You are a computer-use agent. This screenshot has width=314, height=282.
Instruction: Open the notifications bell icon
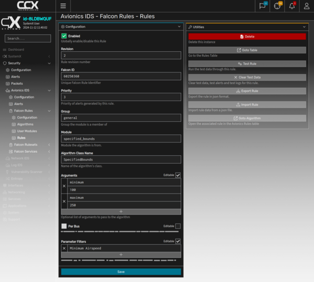coord(292,6)
